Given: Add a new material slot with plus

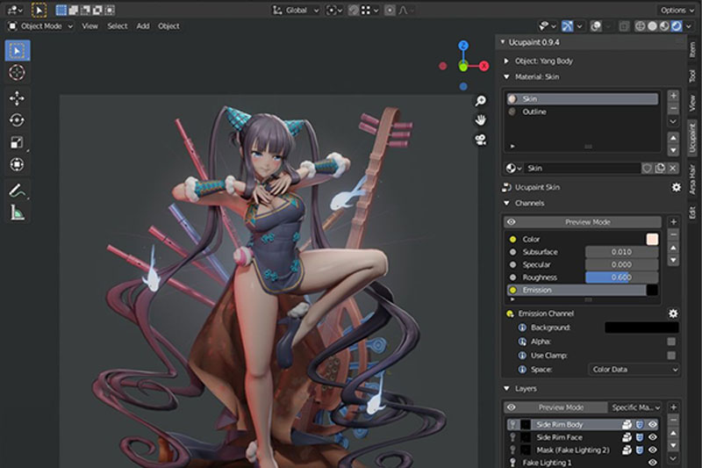Looking at the screenshot, I should 673,96.
